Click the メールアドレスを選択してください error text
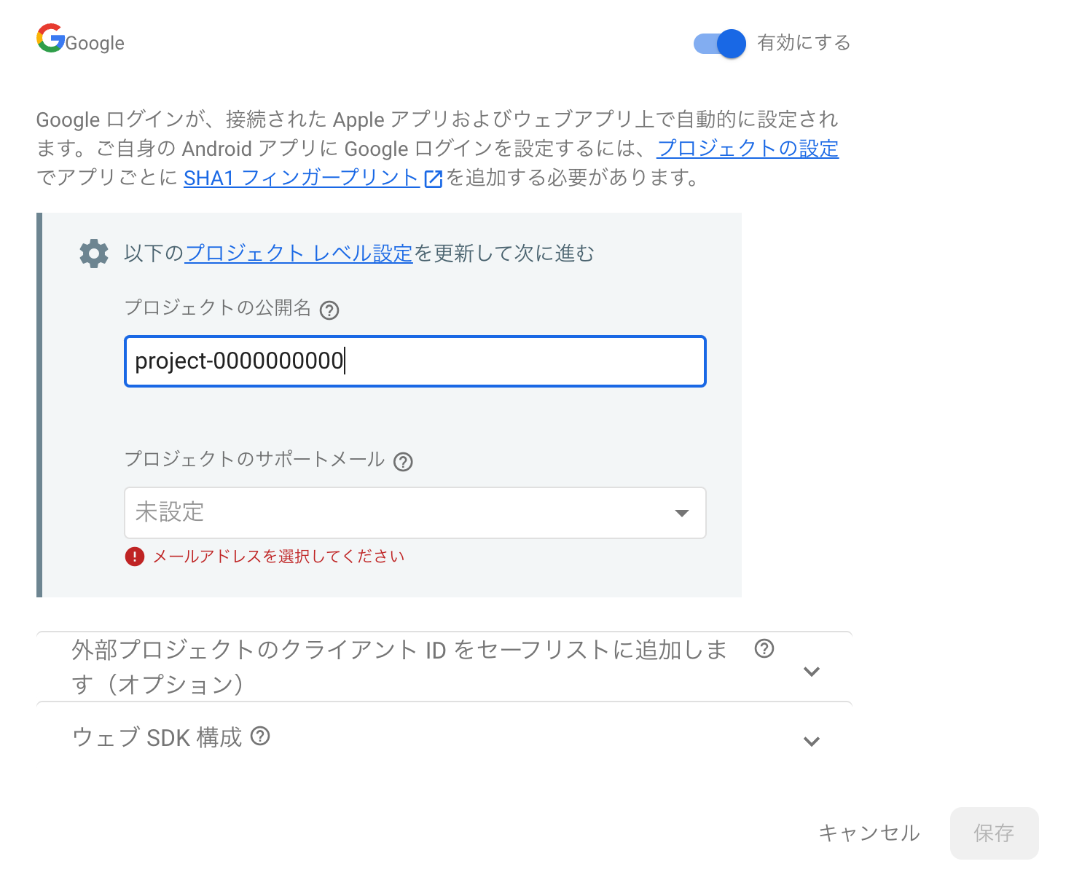The height and width of the screenshot is (880, 1074). point(278,557)
